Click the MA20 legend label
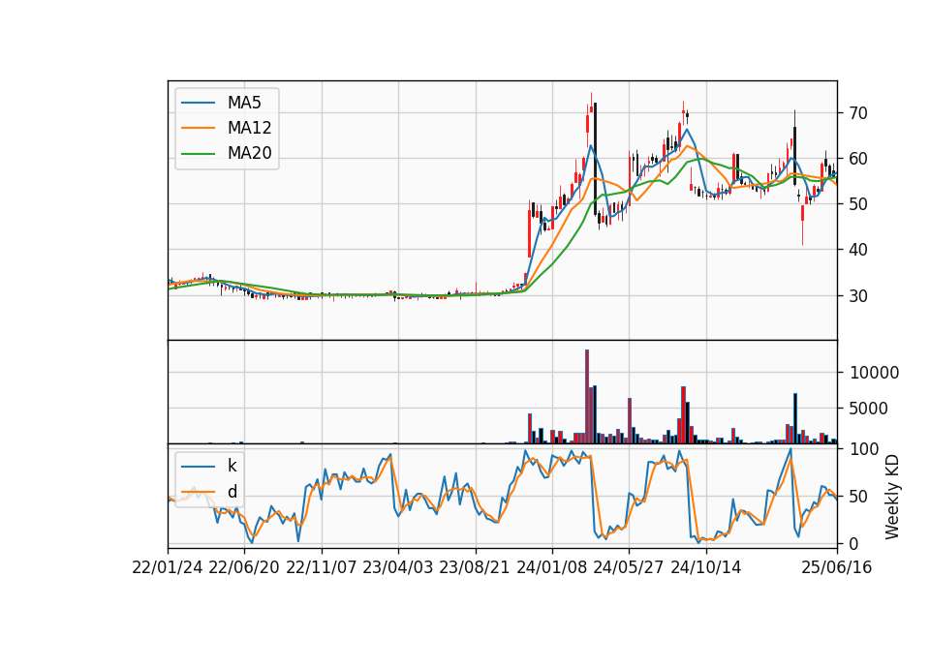This screenshot has height=668, width=930. click(x=249, y=154)
